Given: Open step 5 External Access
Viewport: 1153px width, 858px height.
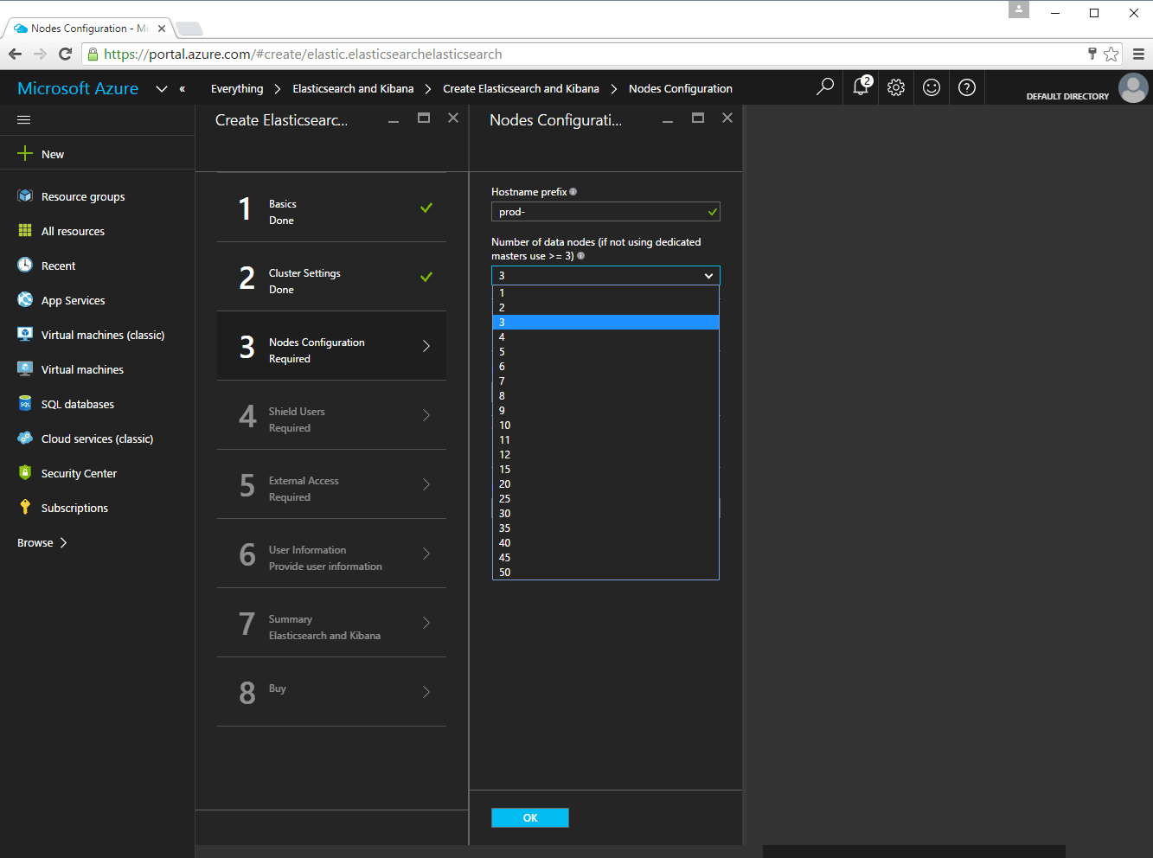Looking at the screenshot, I should point(331,484).
